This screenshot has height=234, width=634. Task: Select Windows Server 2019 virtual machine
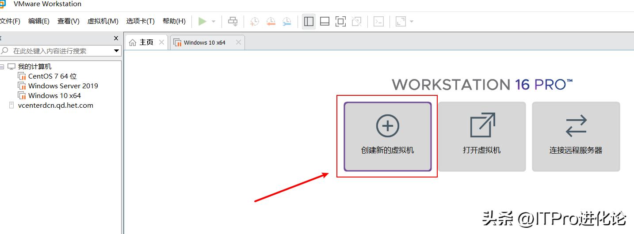[x=63, y=86]
